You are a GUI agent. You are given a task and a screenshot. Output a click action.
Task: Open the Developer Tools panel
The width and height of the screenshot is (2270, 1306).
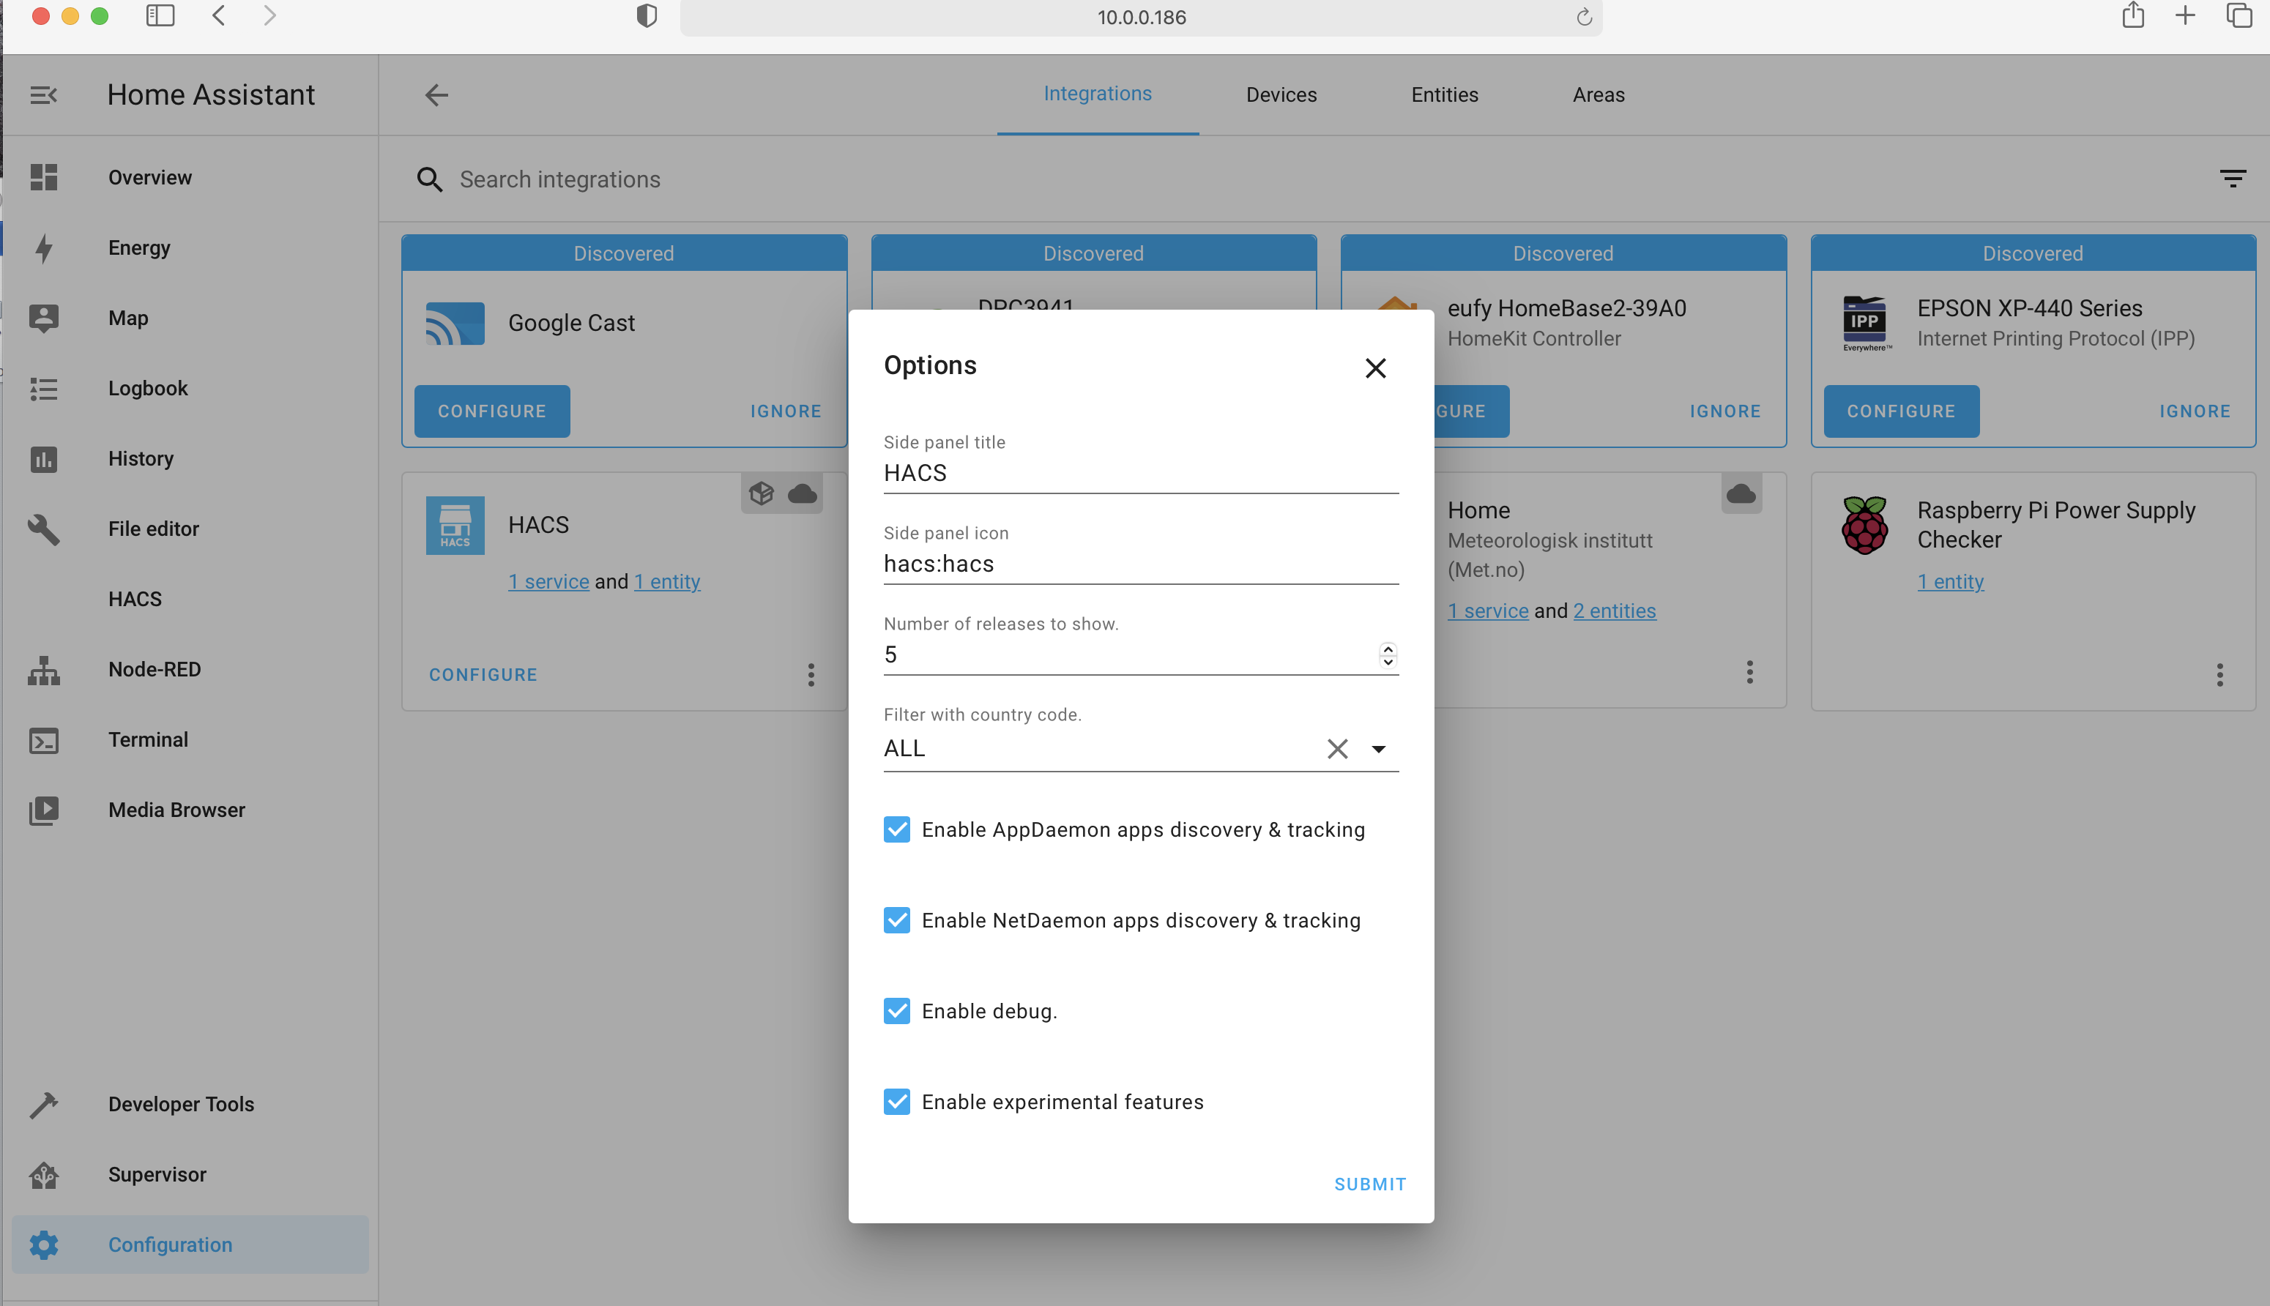tap(182, 1103)
